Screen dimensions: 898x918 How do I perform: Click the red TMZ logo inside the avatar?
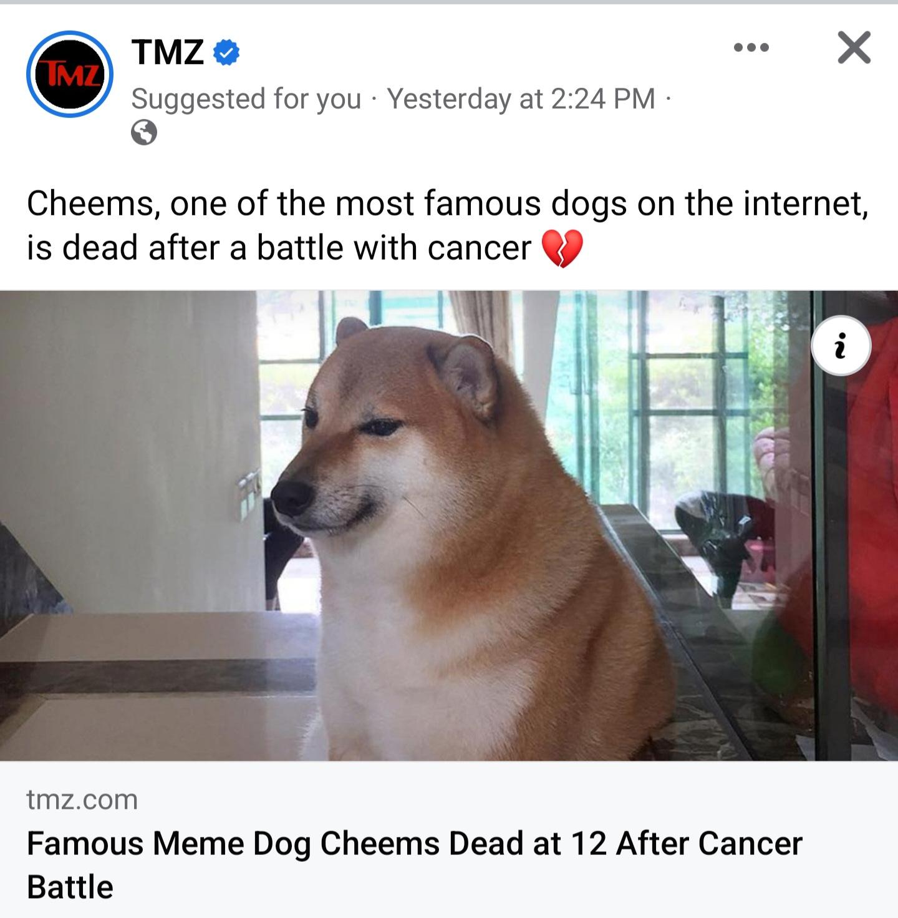[70, 74]
